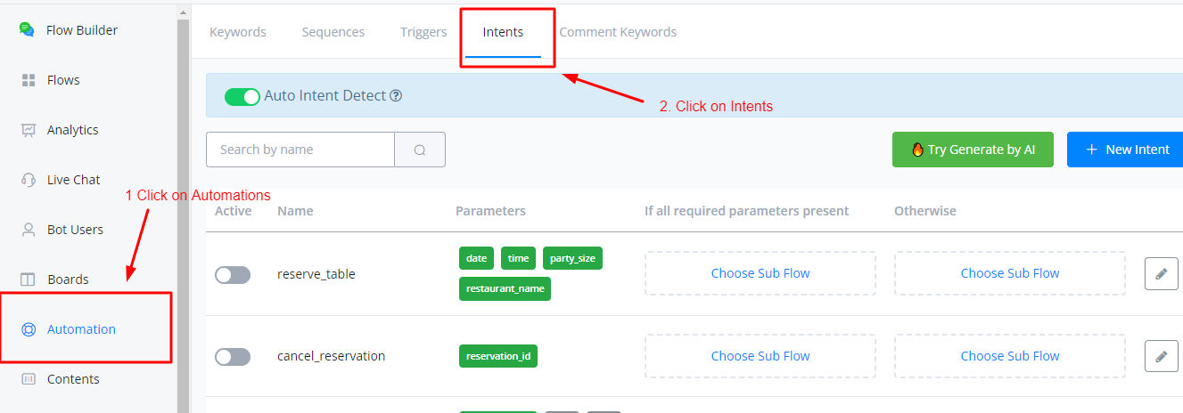
Task: Choose Sub Flow for reserve_table parameters present
Action: point(760,273)
